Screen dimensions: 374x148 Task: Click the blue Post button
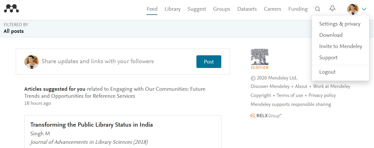pos(209,62)
